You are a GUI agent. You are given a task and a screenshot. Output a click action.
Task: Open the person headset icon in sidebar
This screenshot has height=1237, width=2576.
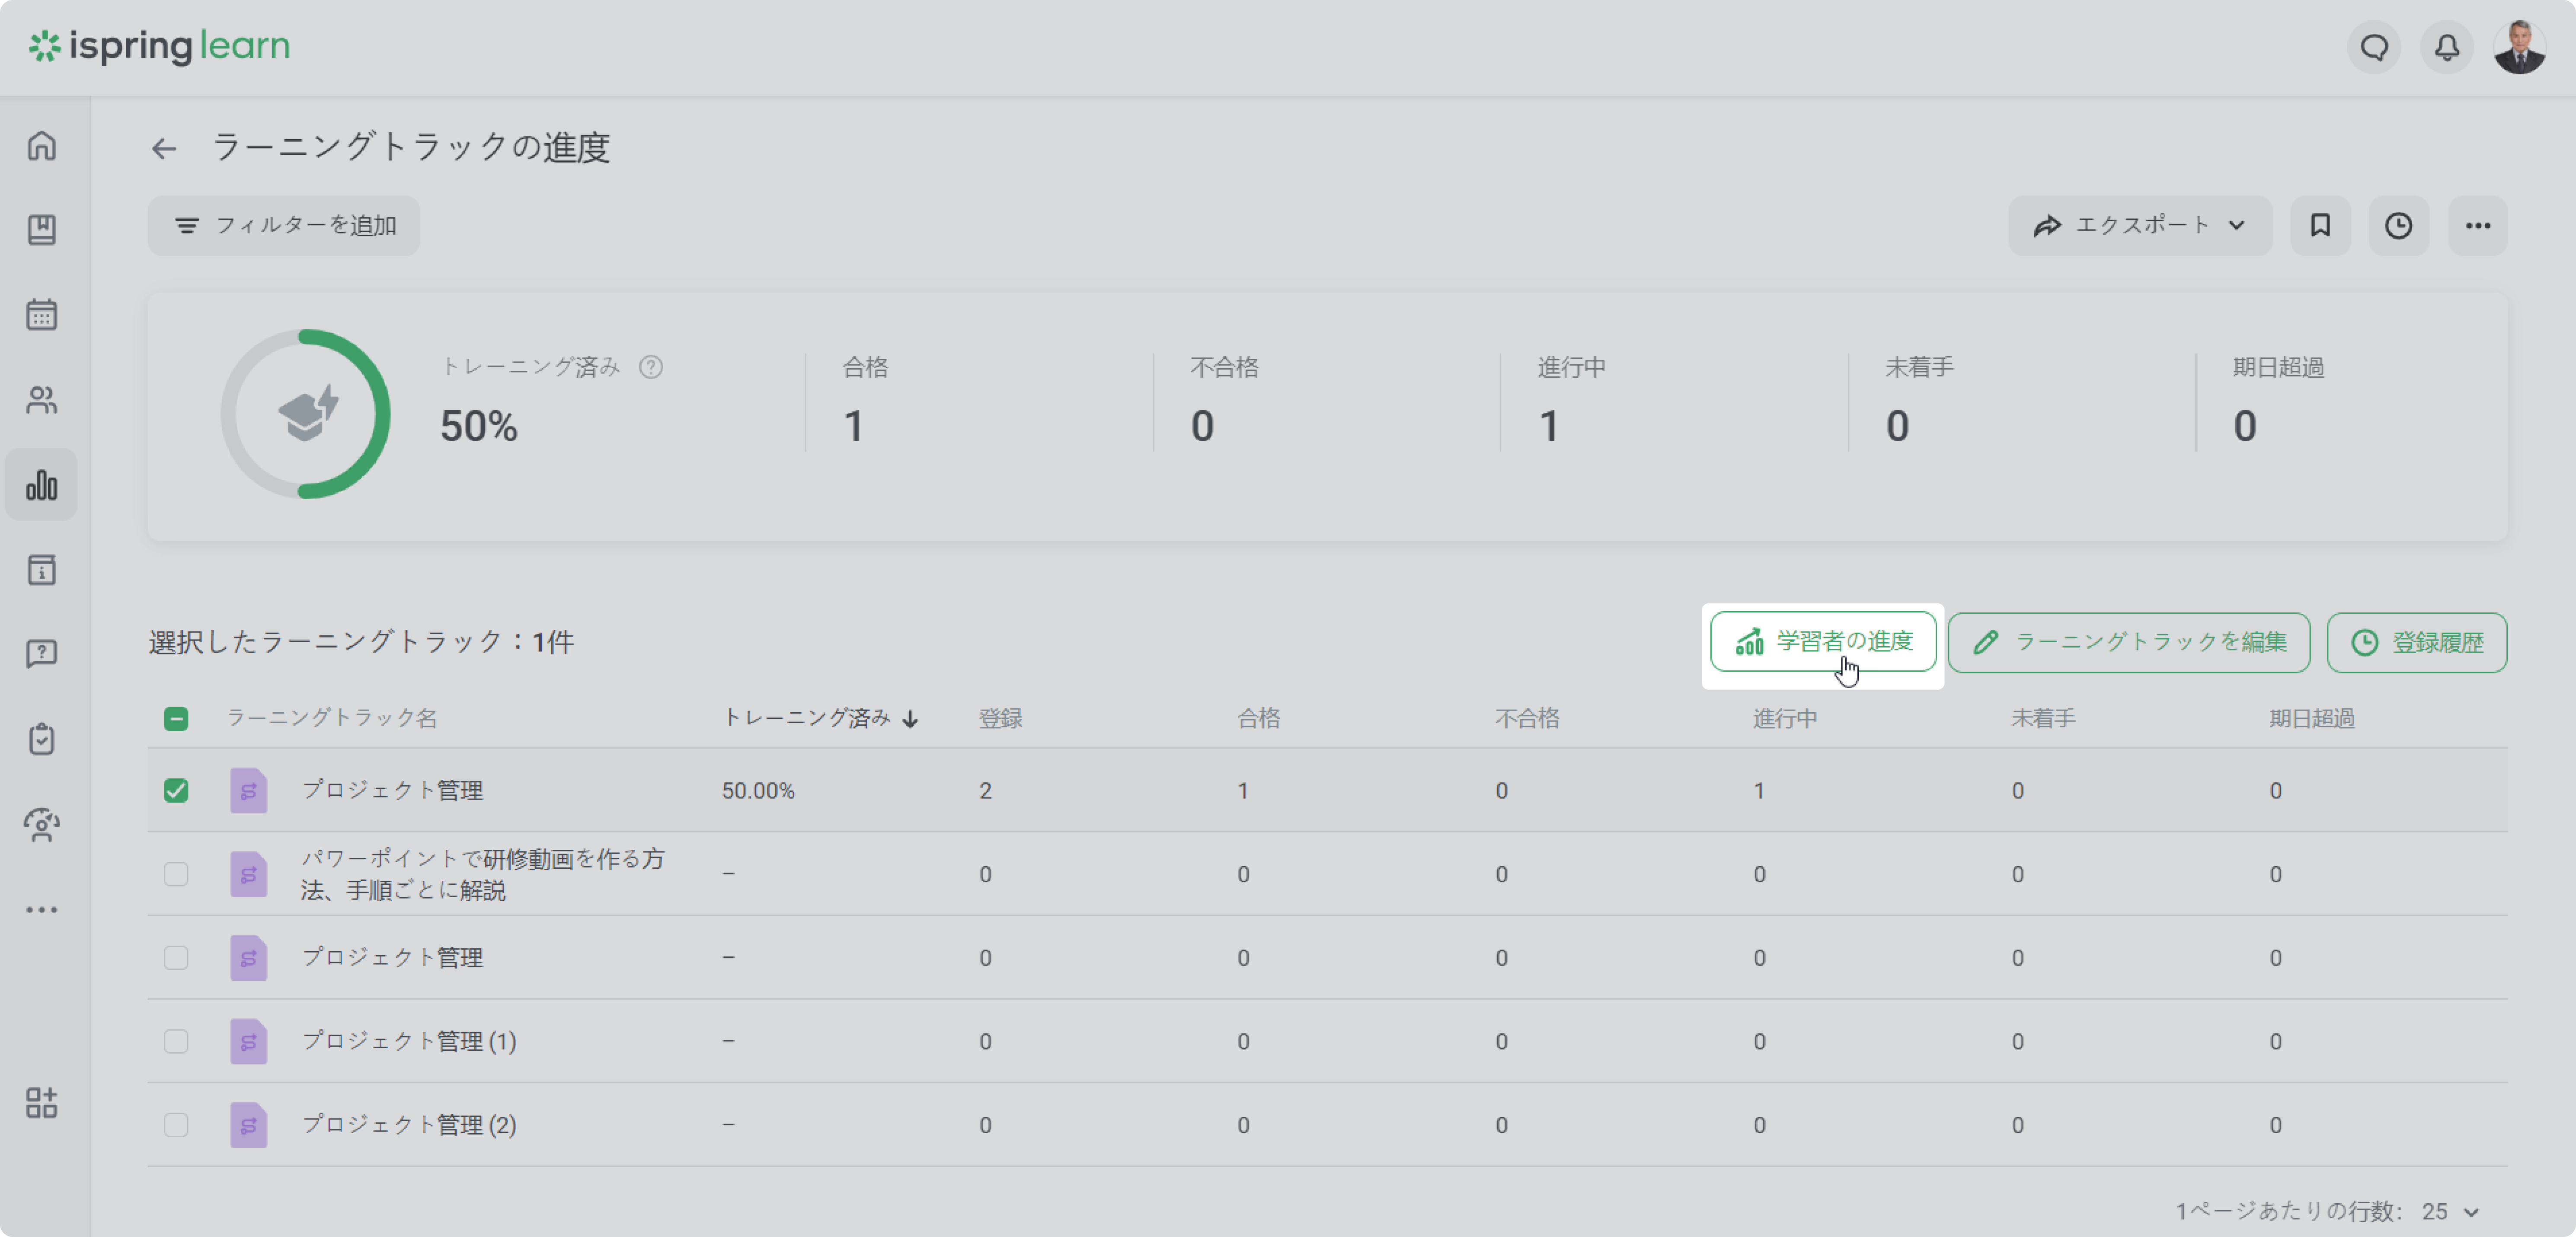click(41, 825)
